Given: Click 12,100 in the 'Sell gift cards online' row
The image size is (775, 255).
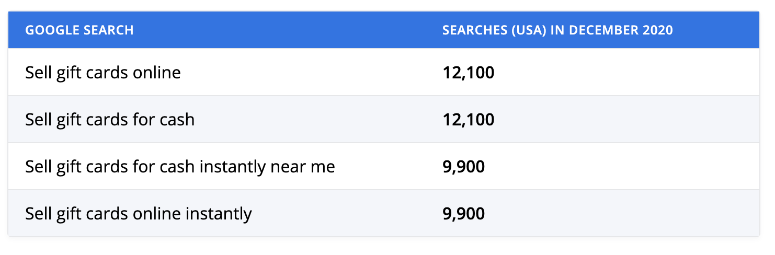Looking at the screenshot, I should [468, 73].
